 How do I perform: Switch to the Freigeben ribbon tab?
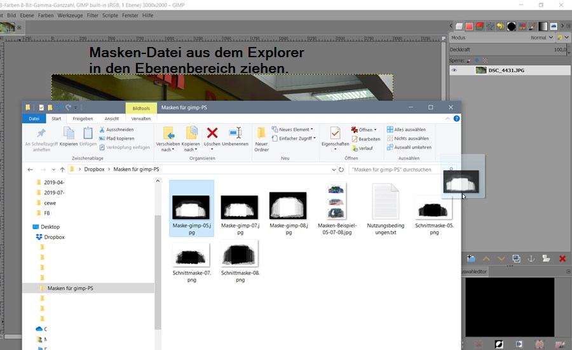coord(83,118)
